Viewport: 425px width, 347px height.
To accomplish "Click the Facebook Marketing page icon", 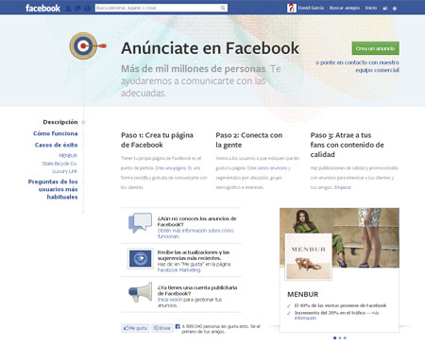I will click(140, 258).
